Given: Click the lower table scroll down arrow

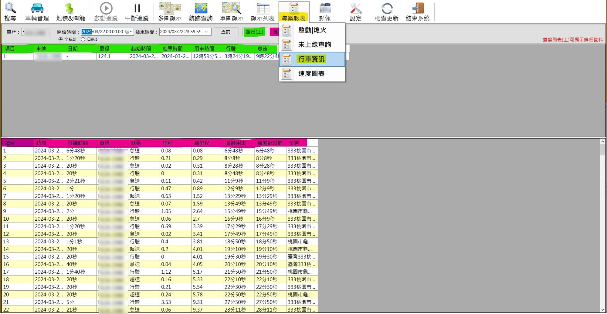Looking at the screenshot, I should pos(602,310).
